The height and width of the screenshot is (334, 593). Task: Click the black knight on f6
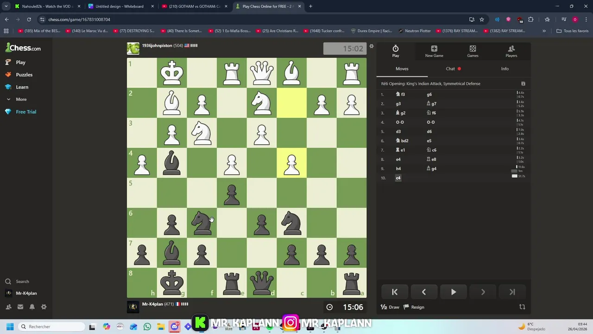coord(202,223)
